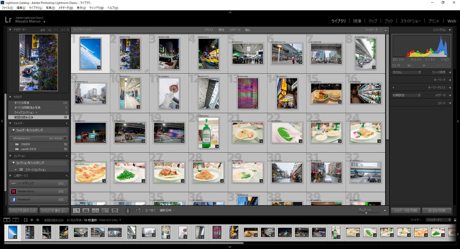Open the 現像 module
Image resolution: width=460 pixels, height=249 pixels.
tap(357, 21)
